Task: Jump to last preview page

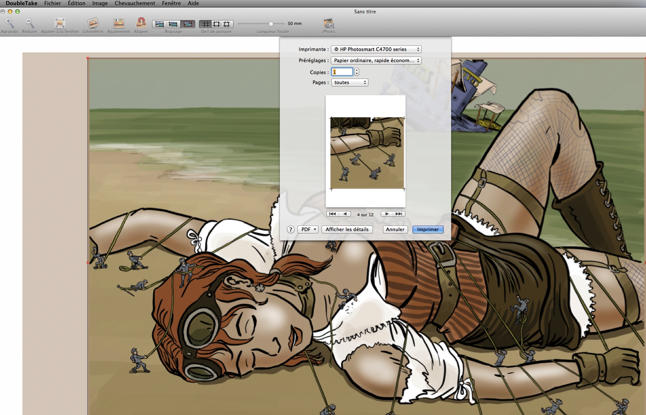Action: pyautogui.click(x=399, y=214)
